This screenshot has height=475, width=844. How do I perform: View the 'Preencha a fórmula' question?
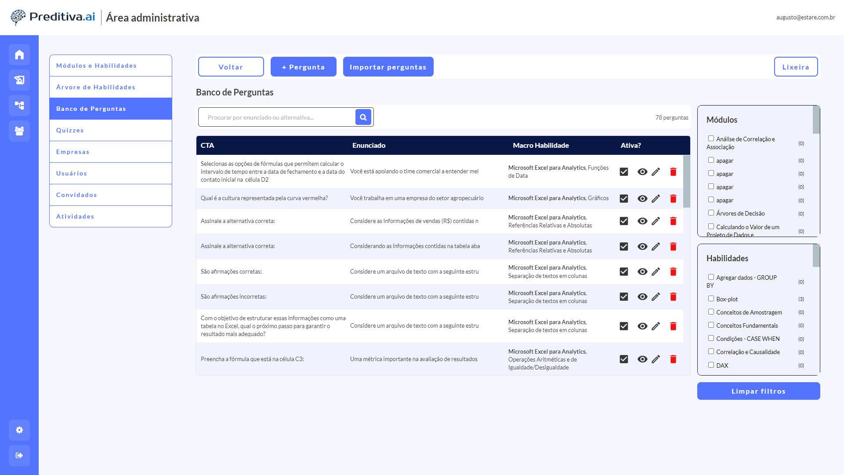coord(642,359)
